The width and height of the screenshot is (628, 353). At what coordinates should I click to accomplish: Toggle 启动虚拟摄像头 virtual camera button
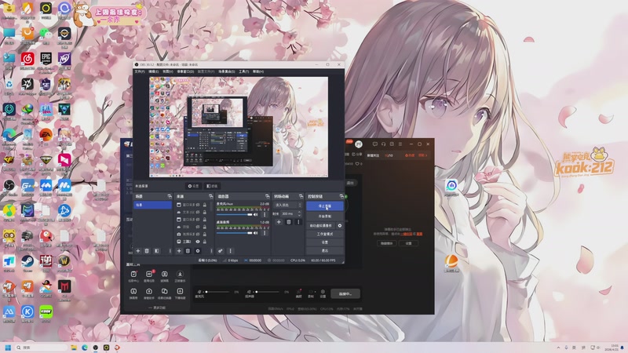[321, 226]
